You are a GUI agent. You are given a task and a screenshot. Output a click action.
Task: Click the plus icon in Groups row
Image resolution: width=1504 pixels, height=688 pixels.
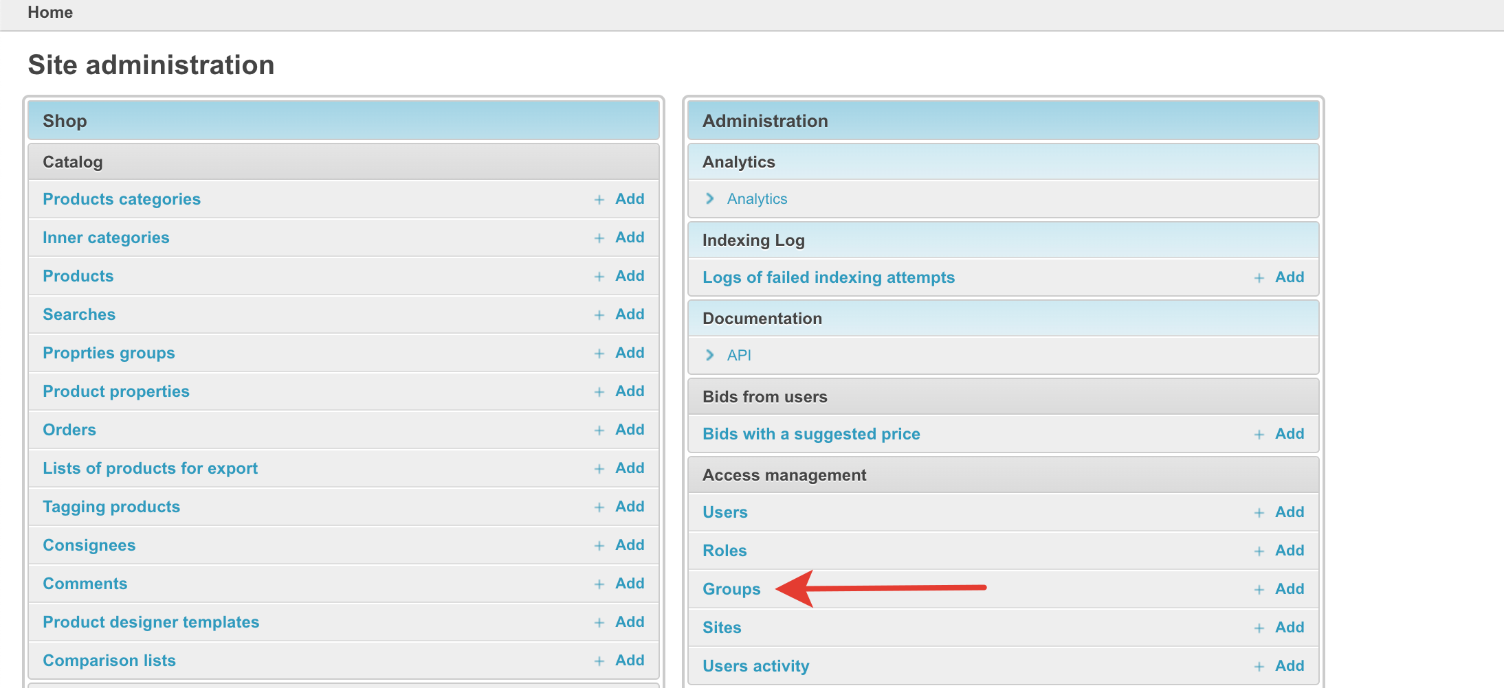pyautogui.click(x=1259, y=590)
